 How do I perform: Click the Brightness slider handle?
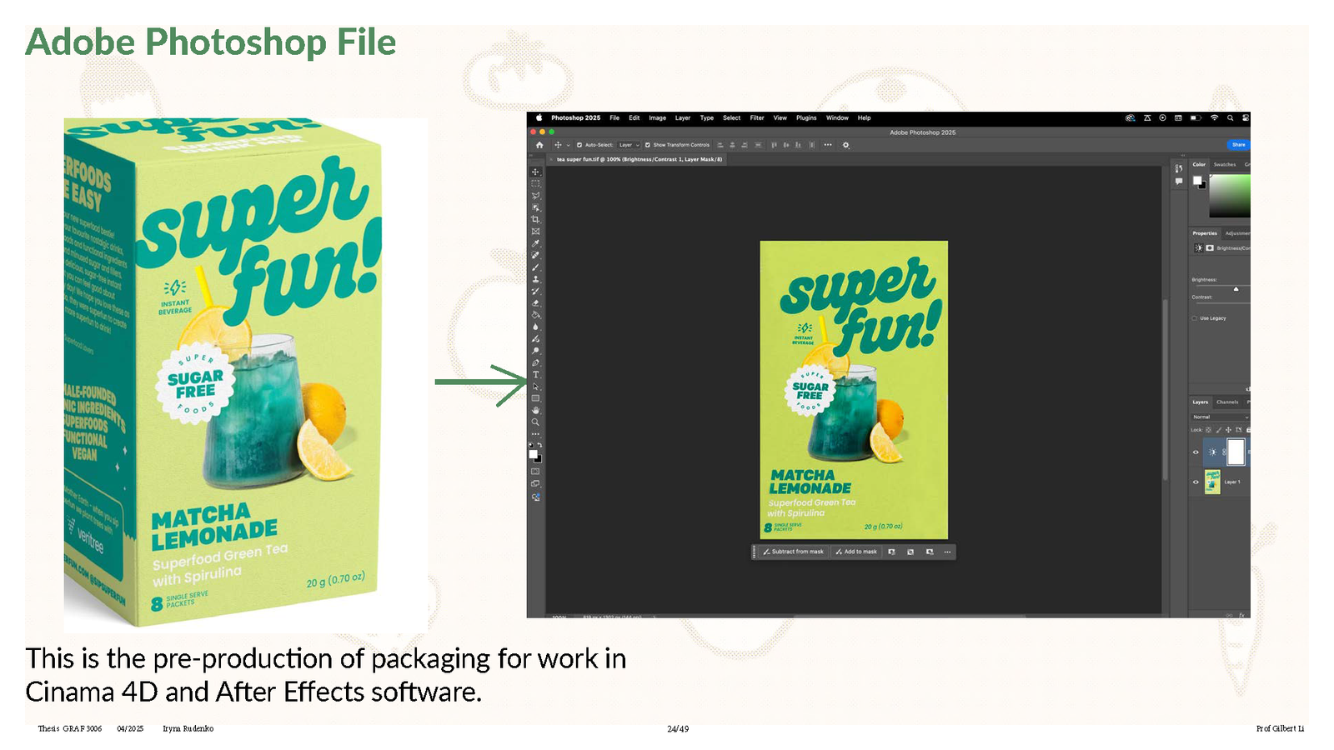coord(1236,289)
